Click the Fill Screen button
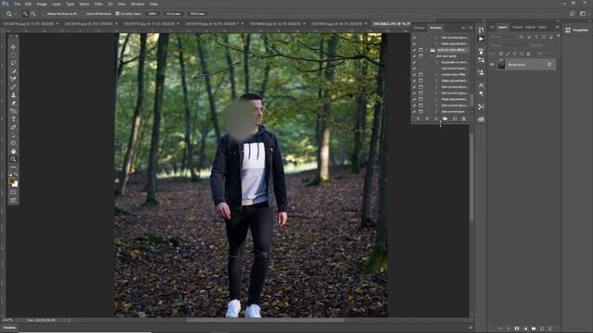 pyautogui.click(x=197, y=14)
